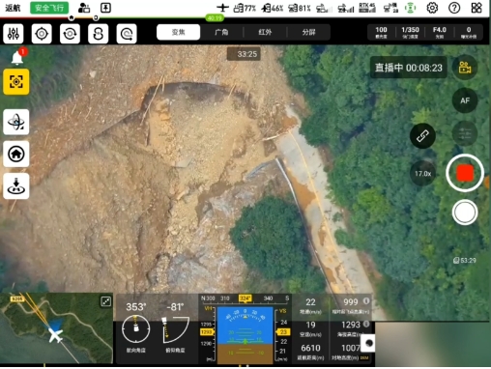Switch to the 广角 wide-angle tab
The image size is (491, 369).
(221, 32)
